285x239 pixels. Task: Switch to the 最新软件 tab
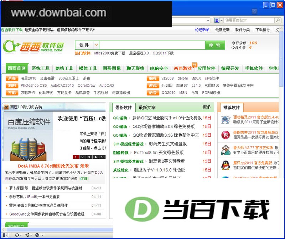point(124,108)
